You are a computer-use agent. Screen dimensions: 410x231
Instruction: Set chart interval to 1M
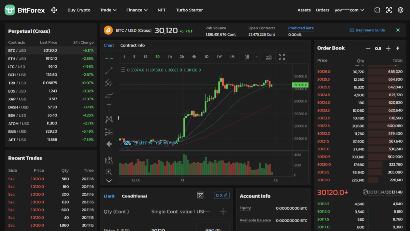tap(232, 57)
